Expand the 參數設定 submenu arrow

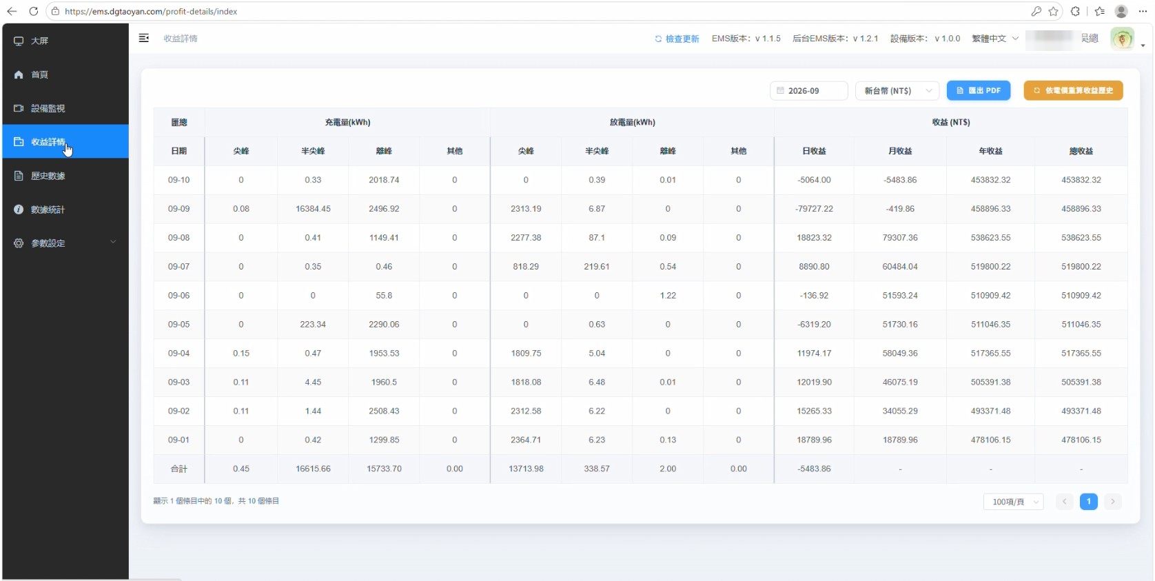pos(113,243)
